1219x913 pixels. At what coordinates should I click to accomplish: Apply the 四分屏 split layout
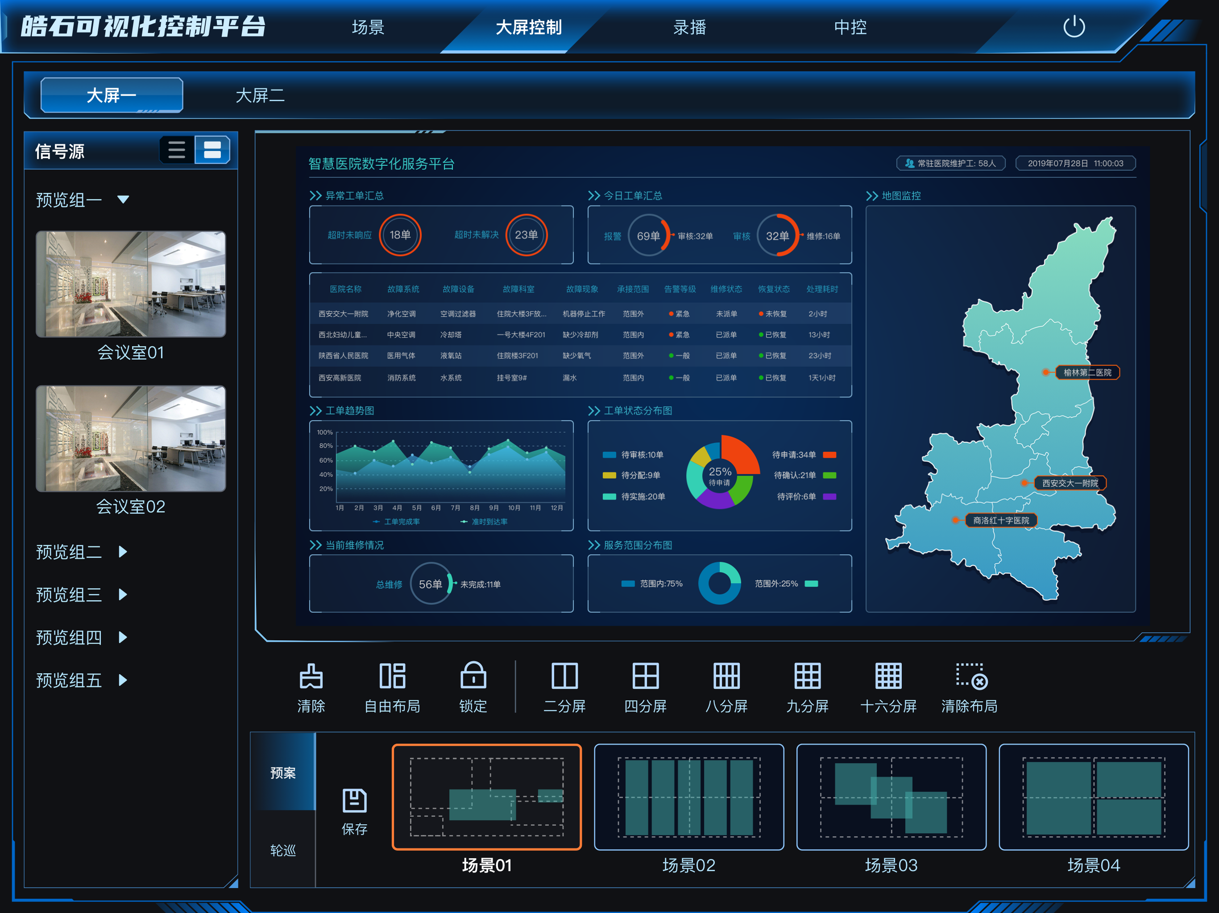point(645,676)
